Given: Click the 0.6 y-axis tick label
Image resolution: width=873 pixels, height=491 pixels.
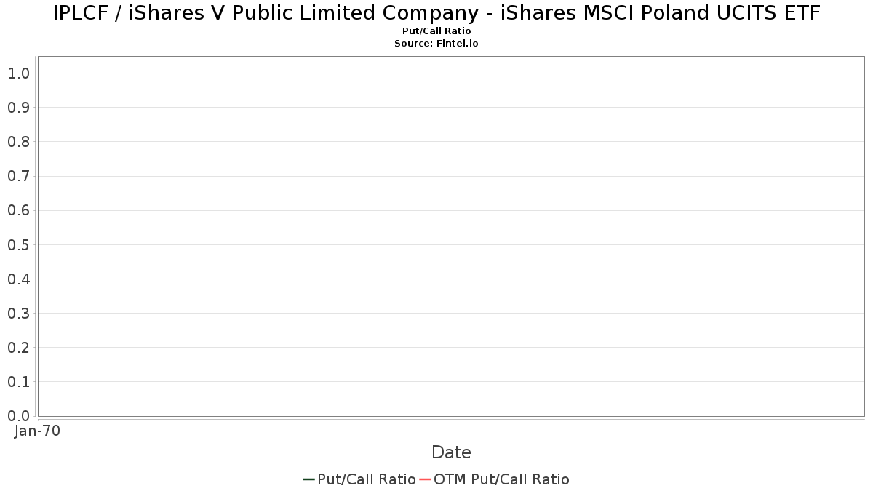Looking at the screenshot, I should point(18,211).
